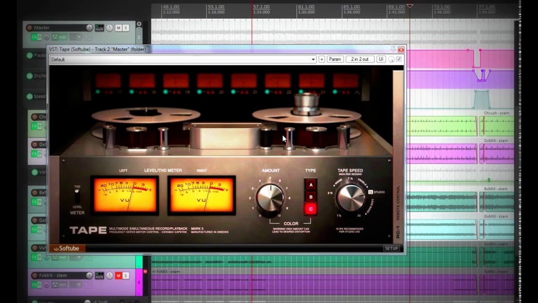The height and width of the screenshot is (303, 538).
Task: Click FxMIX - stem pan knob
Action: tap(110, 276)
